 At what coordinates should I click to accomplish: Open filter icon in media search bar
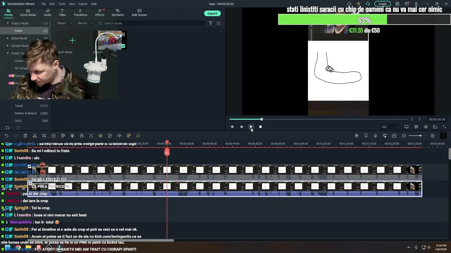pos(211,23)
